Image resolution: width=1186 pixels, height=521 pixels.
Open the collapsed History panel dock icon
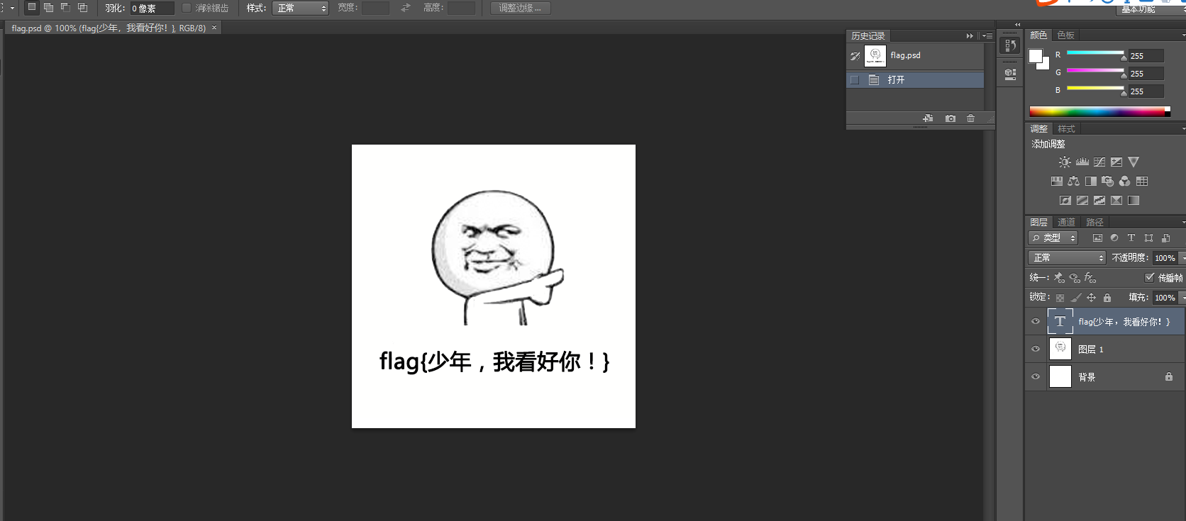coord(1010,46)
